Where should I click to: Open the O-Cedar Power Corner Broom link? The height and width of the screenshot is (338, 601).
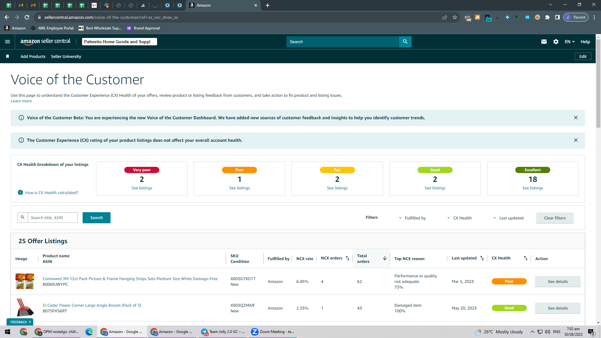click(x=92, y=305)
